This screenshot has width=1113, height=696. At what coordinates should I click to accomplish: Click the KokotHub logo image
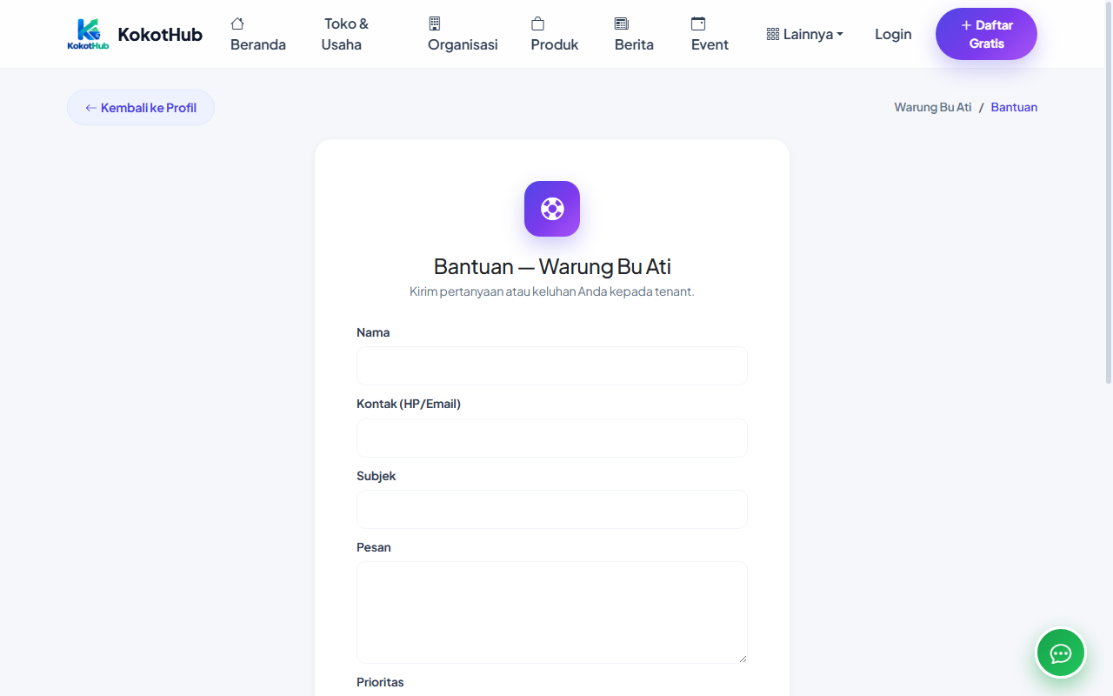(x=88, y=34)
